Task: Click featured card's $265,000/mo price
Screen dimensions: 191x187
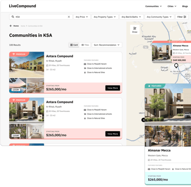Action: tap(158, 180)
